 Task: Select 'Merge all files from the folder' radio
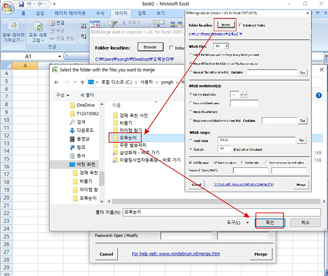pyautogui.click(x=191, y=63)
